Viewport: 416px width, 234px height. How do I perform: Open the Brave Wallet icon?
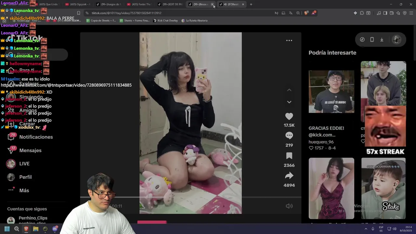pos(392,13)
